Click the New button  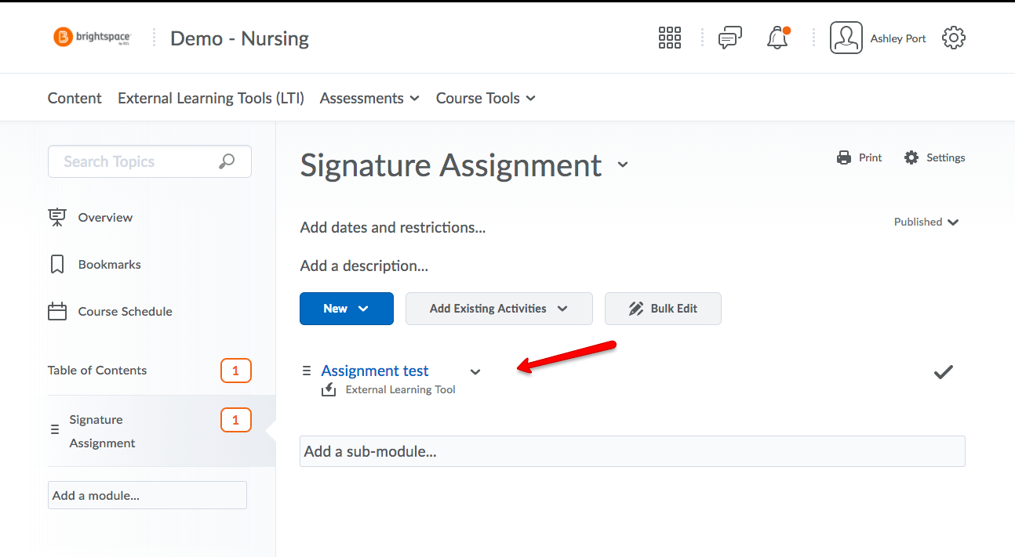click(346, 309)
